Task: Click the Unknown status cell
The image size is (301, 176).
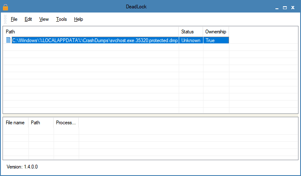Action: pos(191,40)
